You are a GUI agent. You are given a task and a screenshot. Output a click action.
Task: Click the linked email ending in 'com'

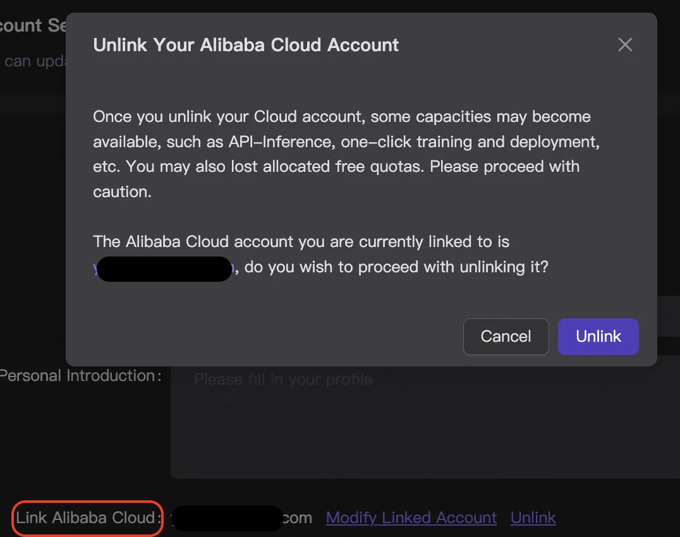(x=240, y=518)
